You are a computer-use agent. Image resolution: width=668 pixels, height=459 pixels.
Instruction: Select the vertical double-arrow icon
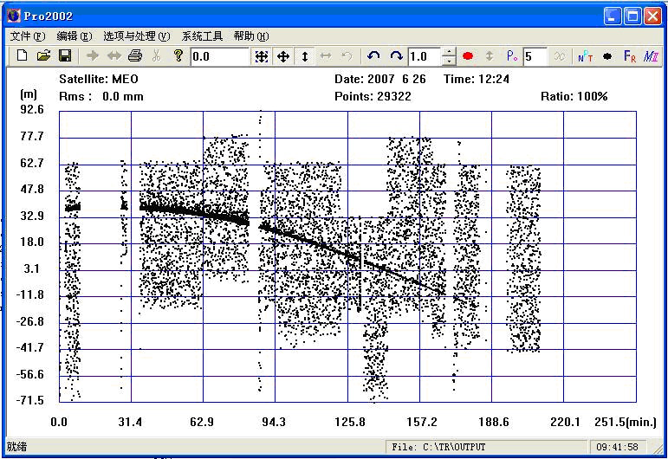point(305,56)
